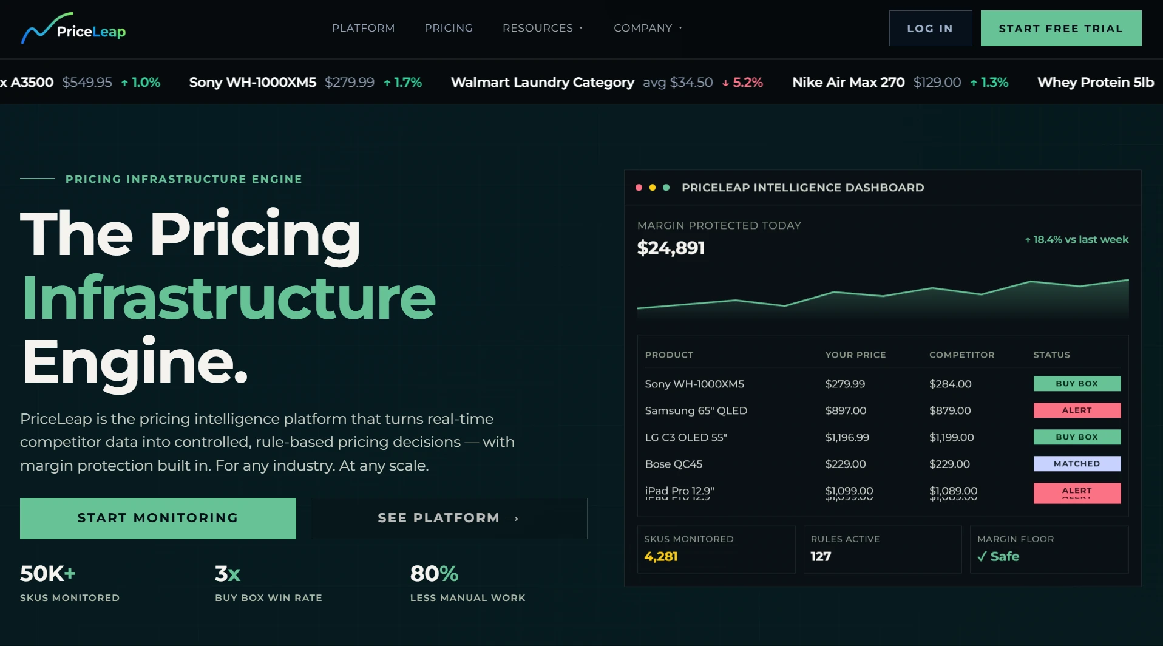
Task: Click the Product column header
Action: [669, 355]
